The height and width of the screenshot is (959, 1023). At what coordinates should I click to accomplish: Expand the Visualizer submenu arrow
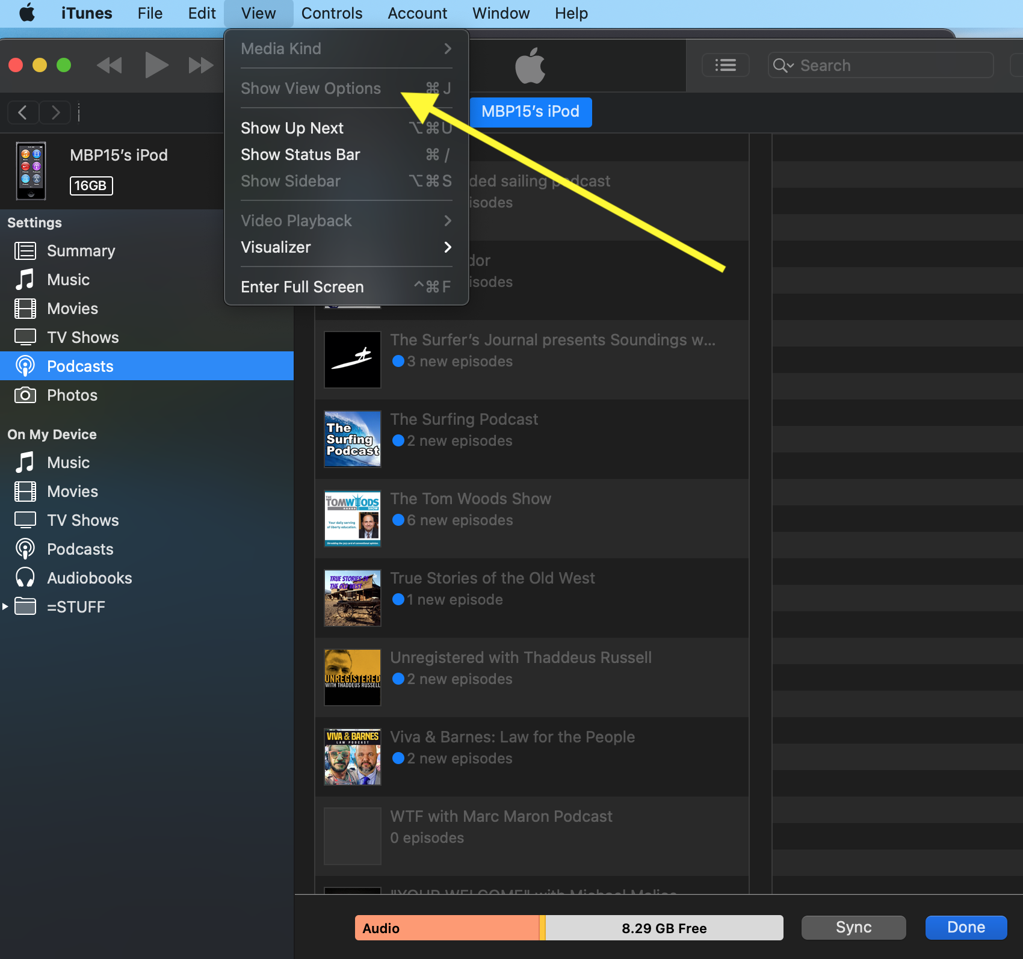coord(448,247)
